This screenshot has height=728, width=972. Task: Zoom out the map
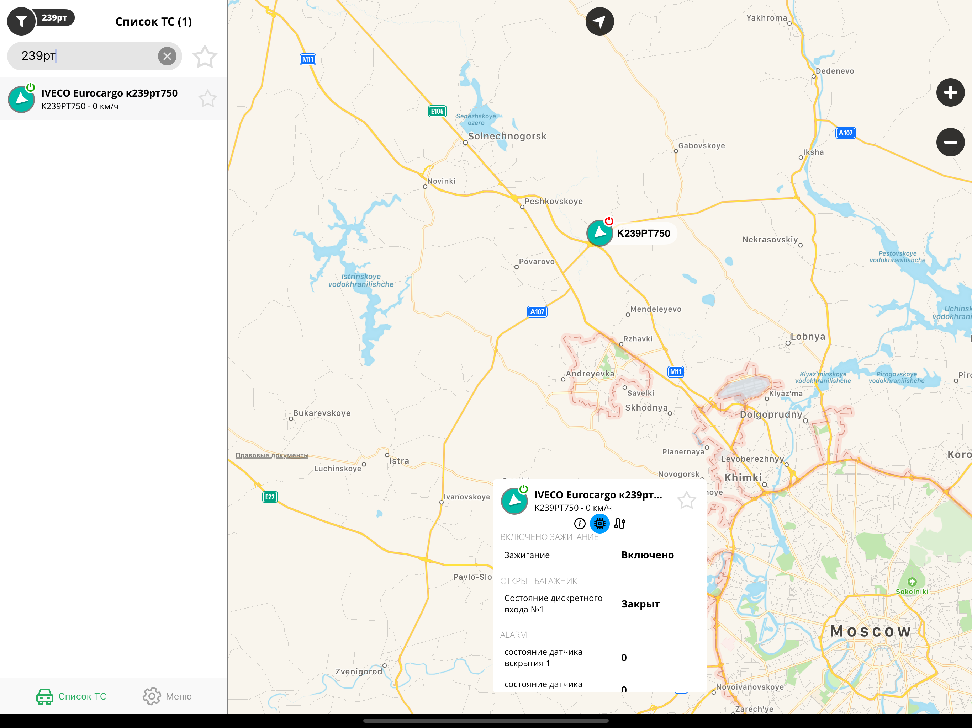950,142
